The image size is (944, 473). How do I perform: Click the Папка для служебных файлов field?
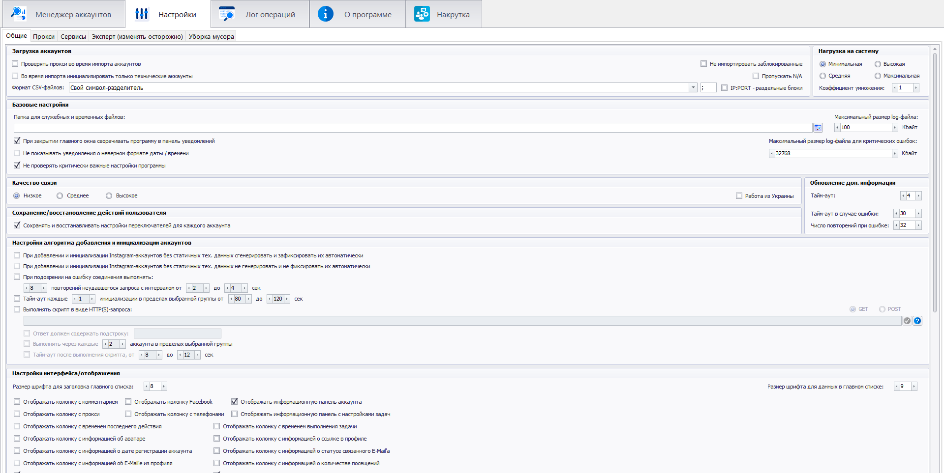413,128
